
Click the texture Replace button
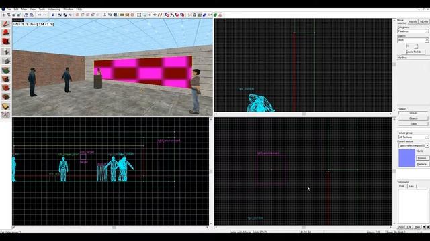click(x=422, y=164)
